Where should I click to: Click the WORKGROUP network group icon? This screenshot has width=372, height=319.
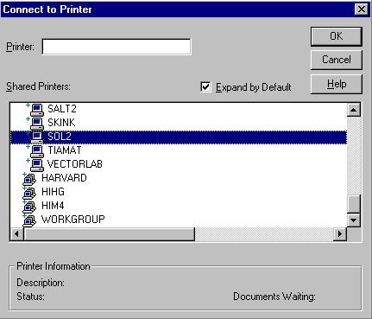click(x=29, y=220)
